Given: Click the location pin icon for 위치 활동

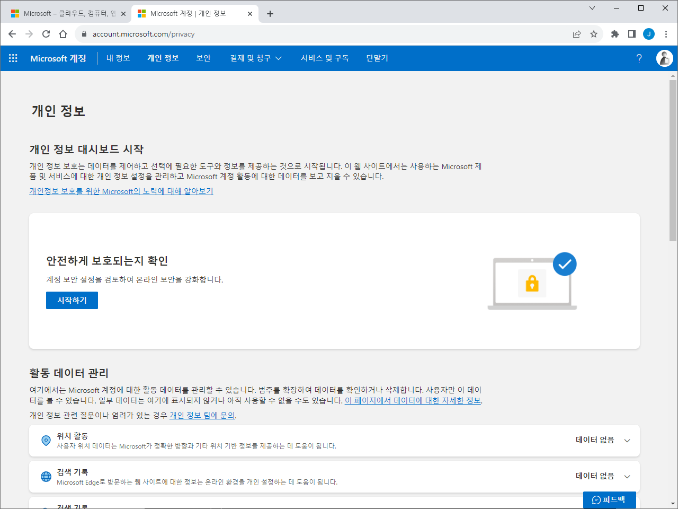Looking at the screenshot, I should click(46, 440).
